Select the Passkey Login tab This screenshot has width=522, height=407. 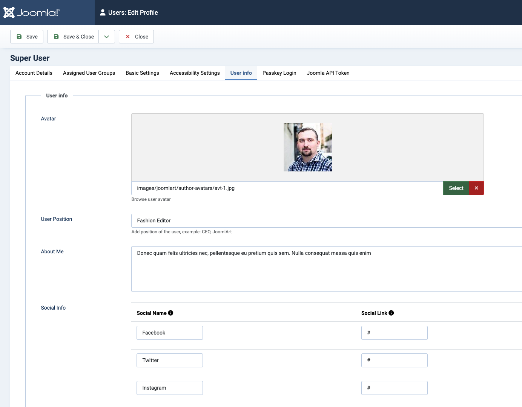pos(279,73)
